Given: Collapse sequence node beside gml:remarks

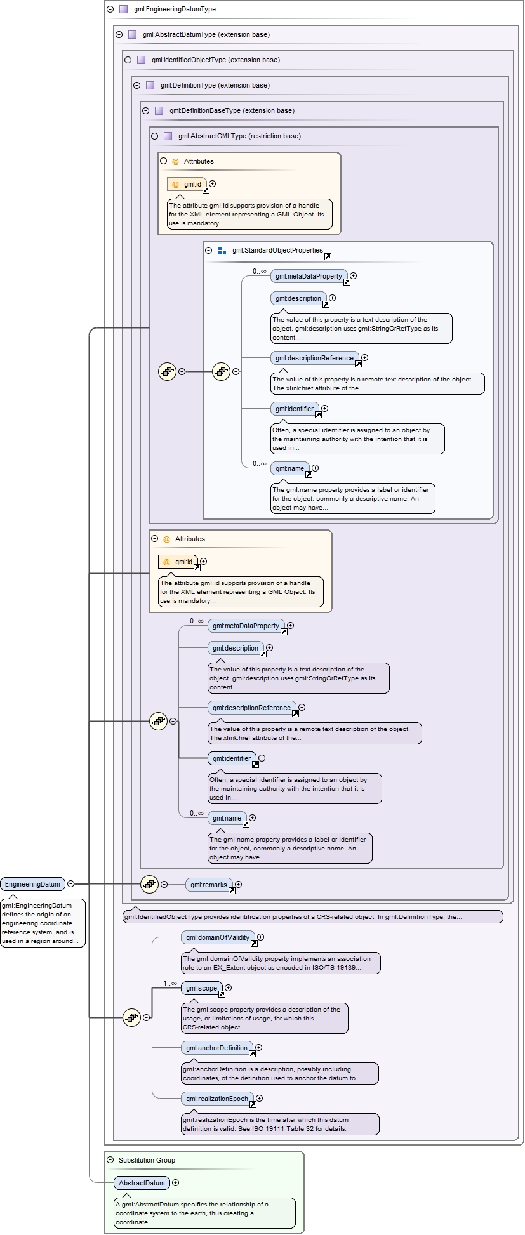Looking at the screenshot, I should pyautogui.click(x=164, y=885).
